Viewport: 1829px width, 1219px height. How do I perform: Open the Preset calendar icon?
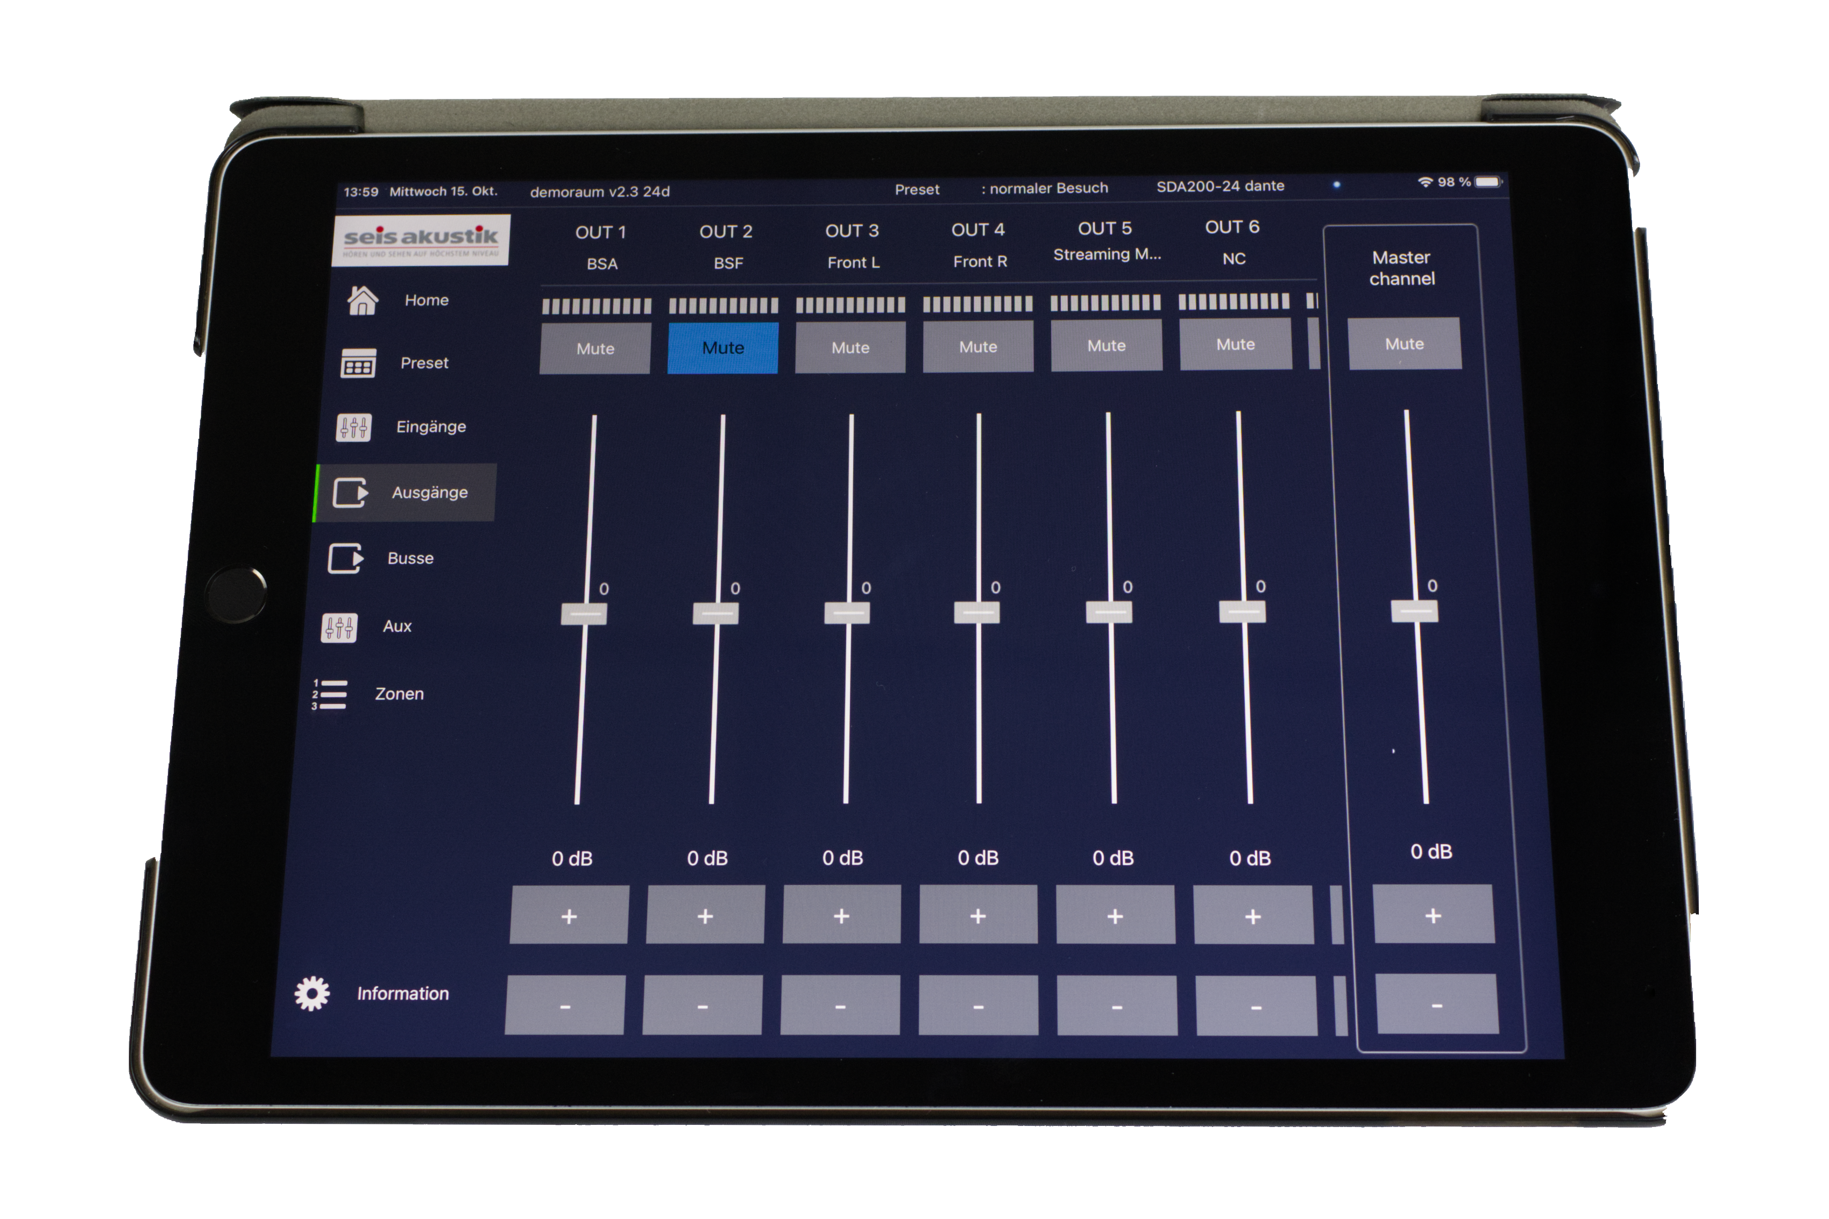(x=358, y=363)
